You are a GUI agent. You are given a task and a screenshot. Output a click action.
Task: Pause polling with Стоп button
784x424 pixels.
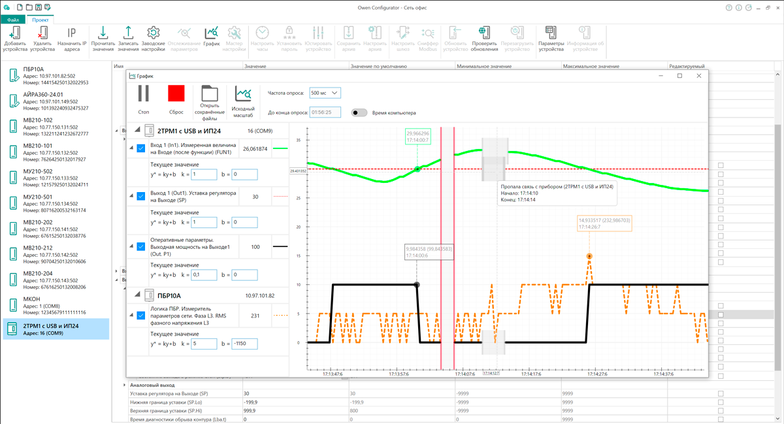click(x=144, y=94)
